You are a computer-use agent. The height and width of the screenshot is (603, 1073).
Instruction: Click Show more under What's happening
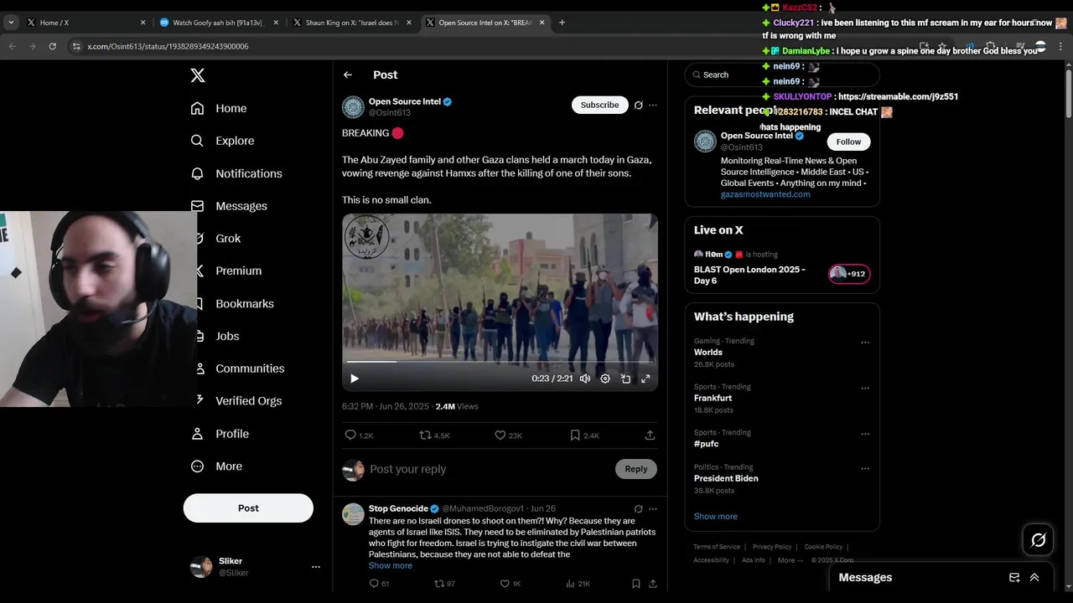(x=716, y=516)
